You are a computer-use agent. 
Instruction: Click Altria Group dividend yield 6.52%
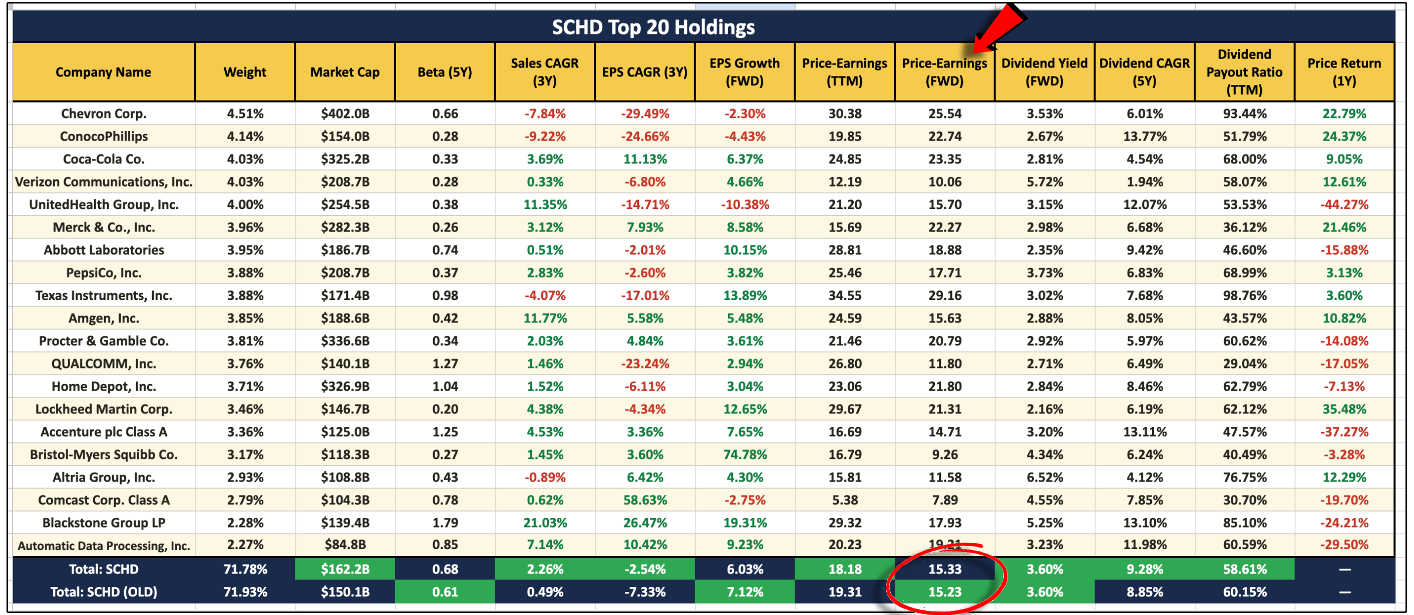pos(1044,477)
